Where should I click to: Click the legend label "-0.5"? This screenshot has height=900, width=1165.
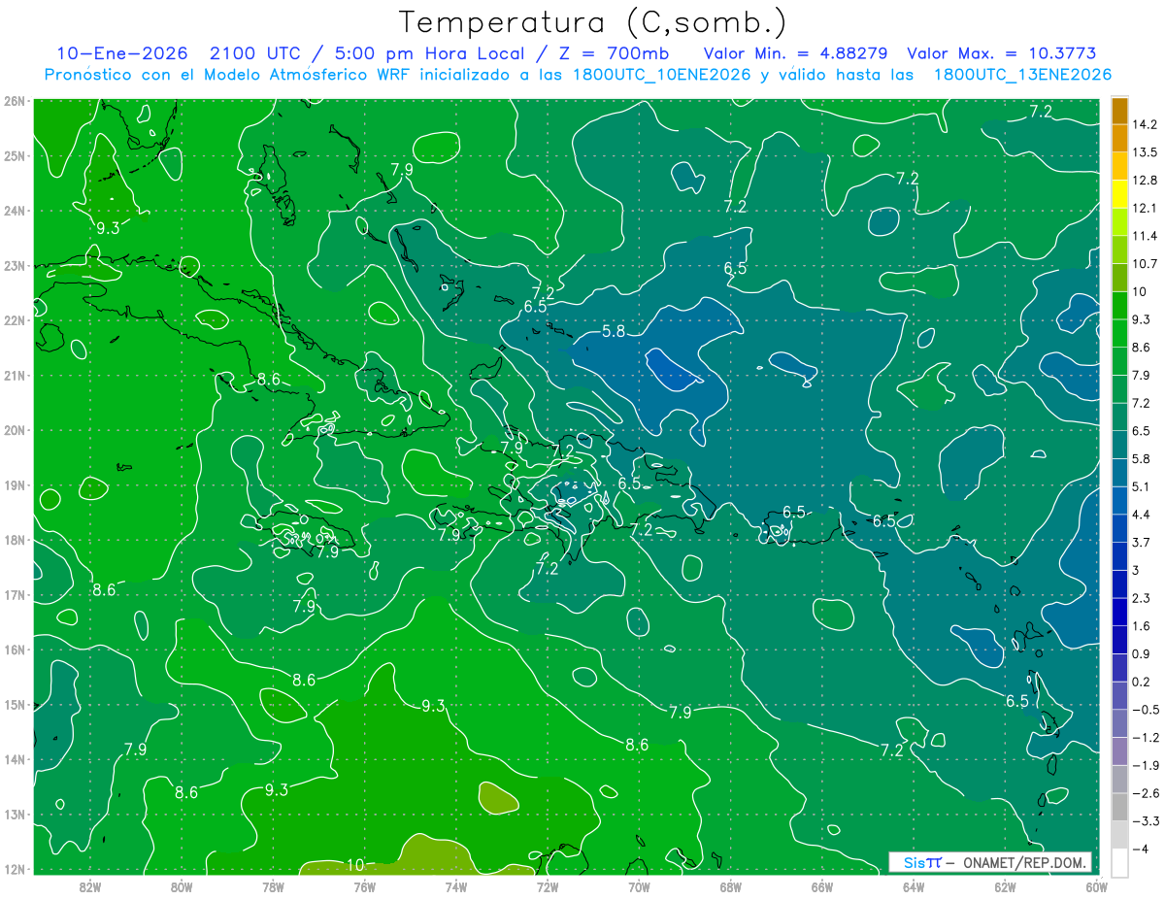[x=1145, y=709]
